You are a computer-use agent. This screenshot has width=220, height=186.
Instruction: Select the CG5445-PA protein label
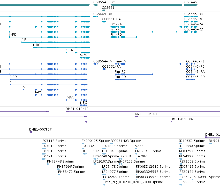tap(195, 72)
